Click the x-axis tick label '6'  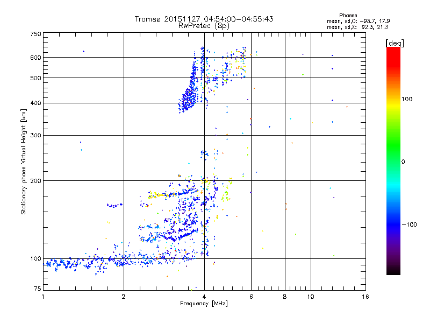click(251, 297)
